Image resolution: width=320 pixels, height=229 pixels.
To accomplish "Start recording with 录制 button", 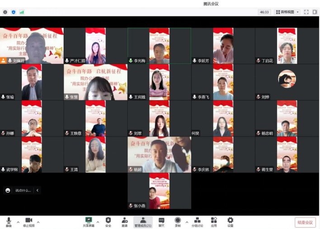I will (x=178, y=222).
